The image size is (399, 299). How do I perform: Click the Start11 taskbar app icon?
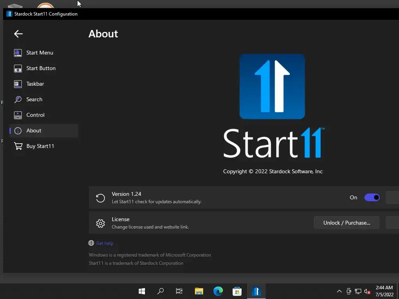pyautogui.click(x=256, y=291)
